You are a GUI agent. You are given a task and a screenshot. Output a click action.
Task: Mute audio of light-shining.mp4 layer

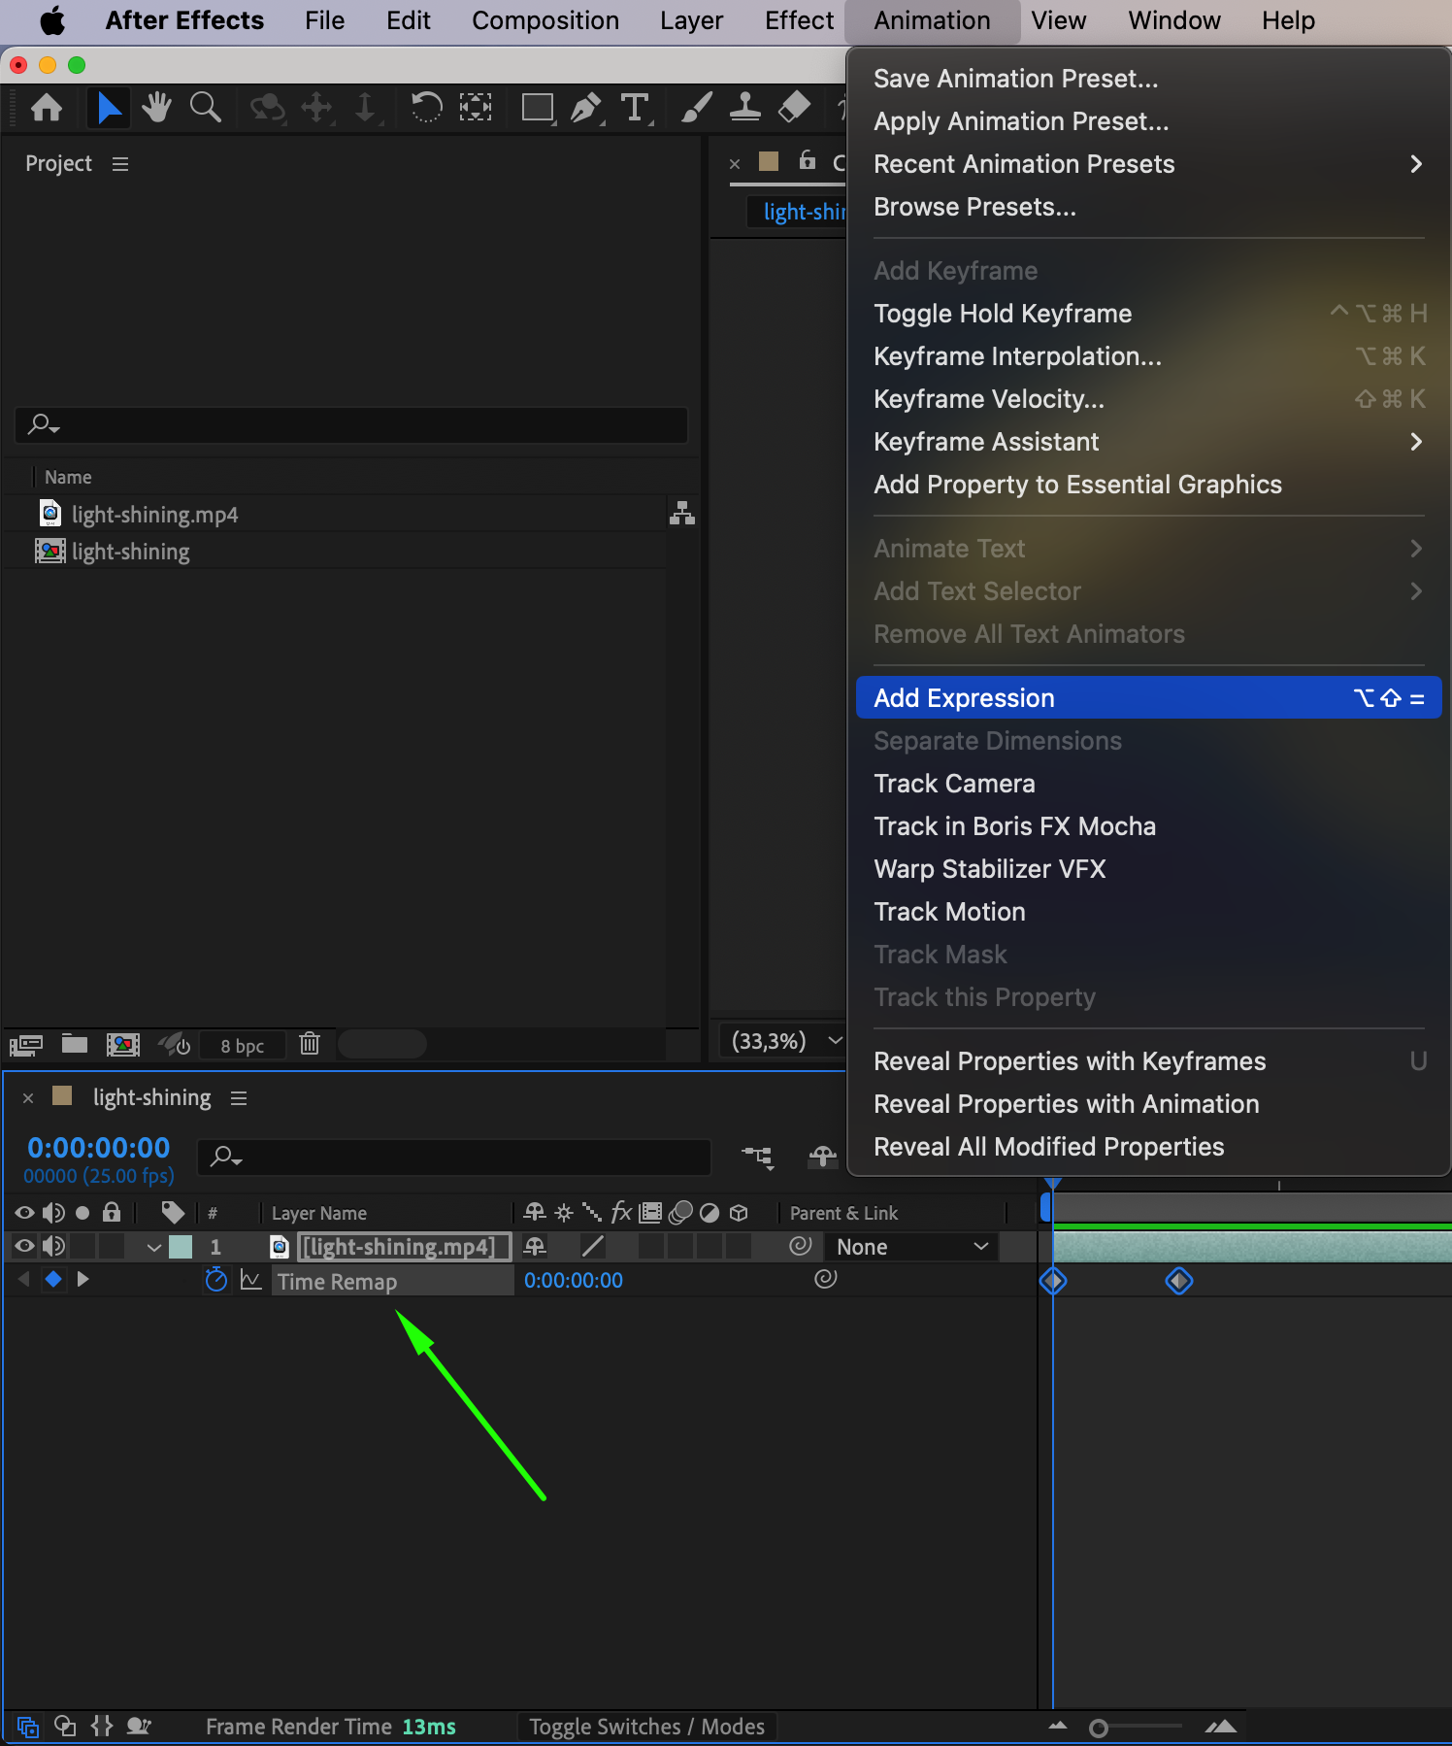click(x=53, y=1246)
